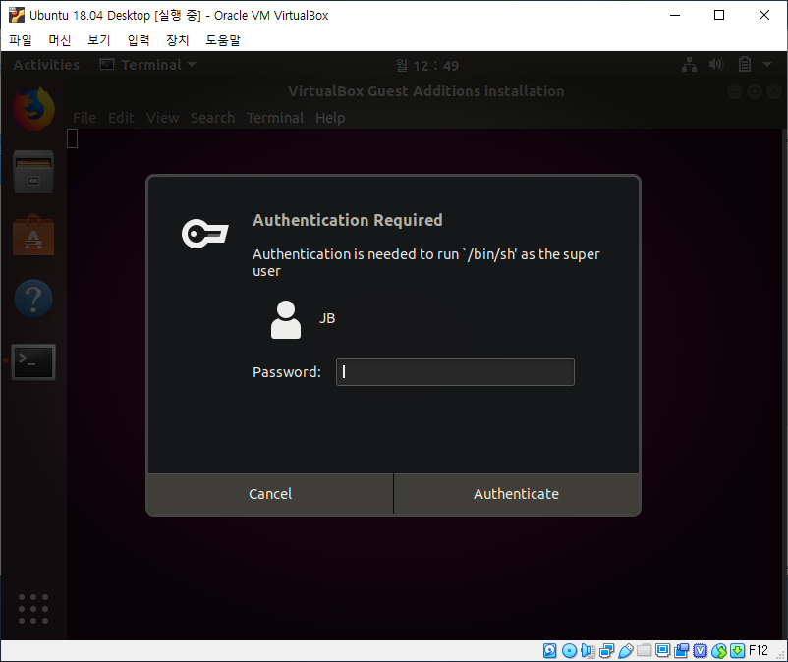Click the volume icon in Ubuntu top bar
This screenshot has width=788, height=662.
tap(716, 64)
